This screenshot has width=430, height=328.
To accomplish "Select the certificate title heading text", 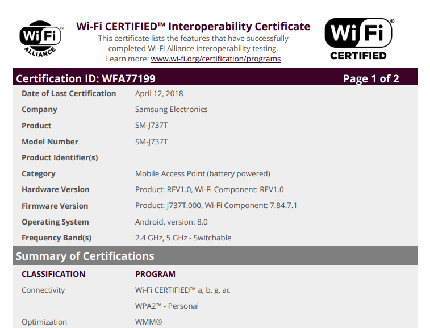I will [193, 26].
